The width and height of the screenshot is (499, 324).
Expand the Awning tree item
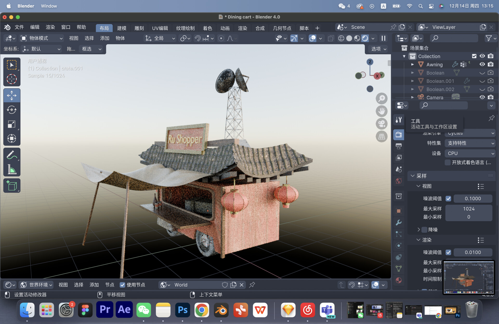point(412,64)
